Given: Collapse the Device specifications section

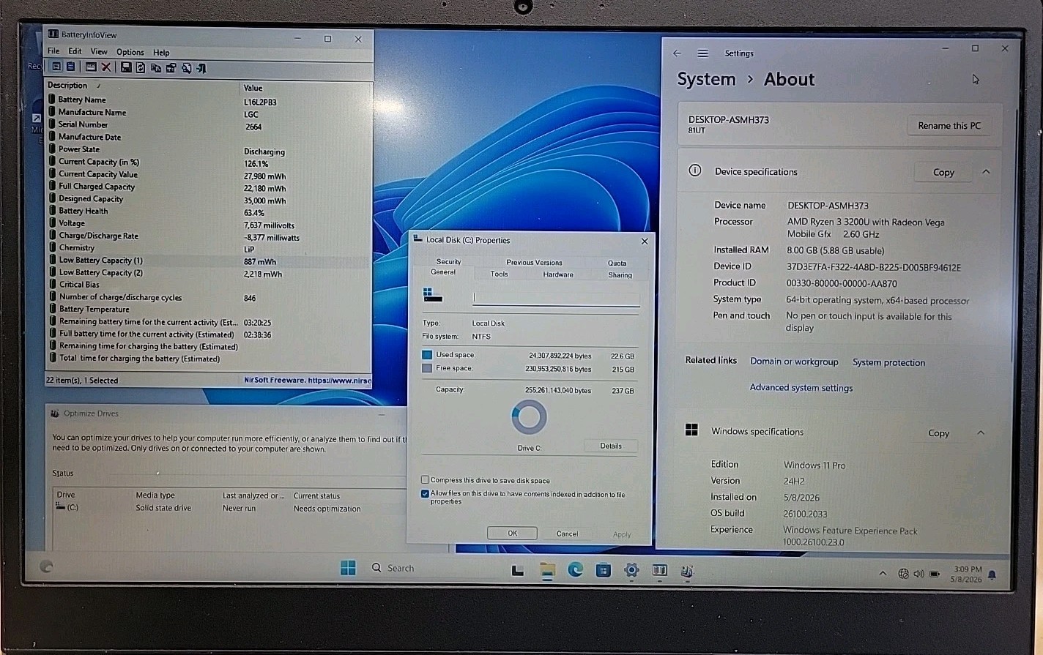Looking at the screenshot, I should point(986,171).
